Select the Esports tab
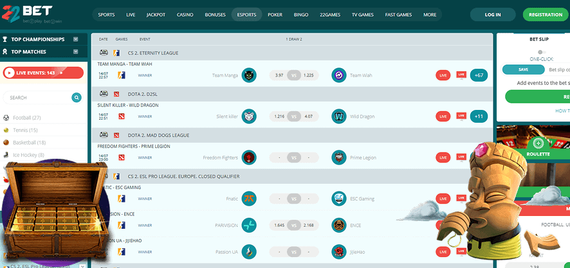 click(x=246, y=15)
